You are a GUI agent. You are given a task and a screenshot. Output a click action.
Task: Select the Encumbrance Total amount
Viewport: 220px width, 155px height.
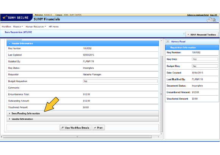pyautogui.click(x=86, y=94)
